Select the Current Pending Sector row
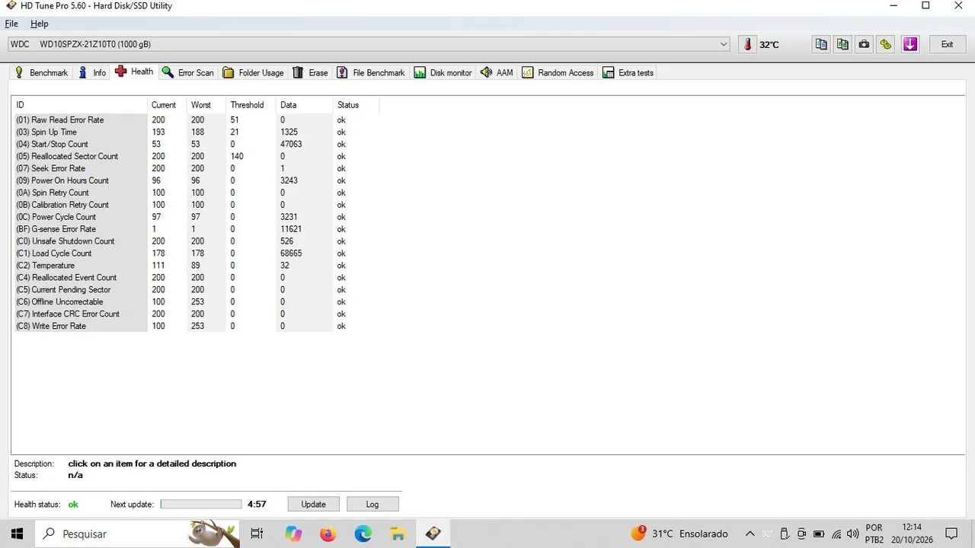The image size is (975, 548). 196,290
